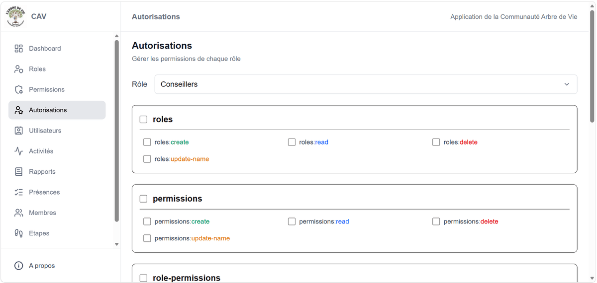Go to Activités
This screenshot has width=597, height=283.
pos(57,151)
